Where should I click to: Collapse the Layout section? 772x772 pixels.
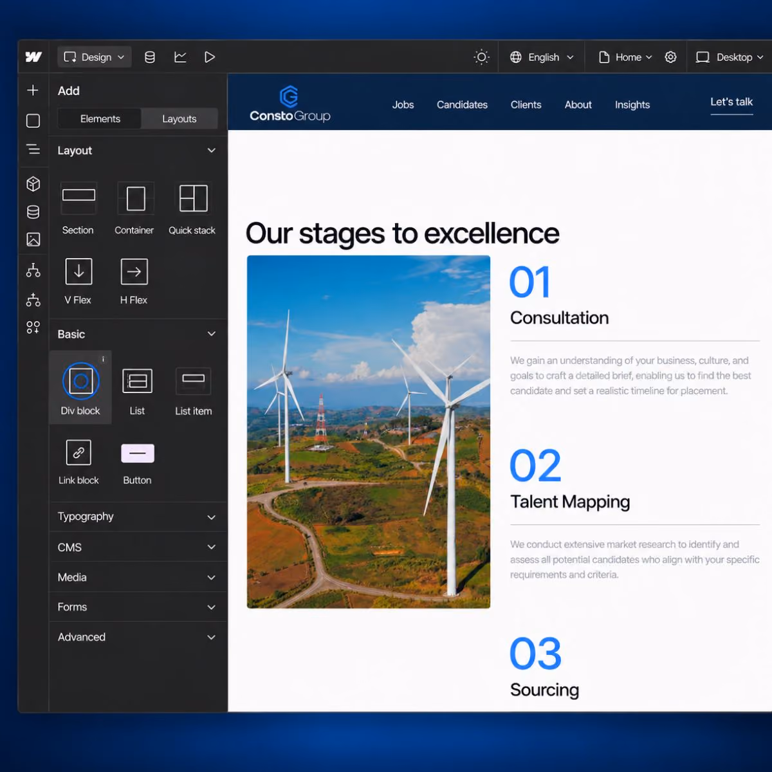[211, 151]
